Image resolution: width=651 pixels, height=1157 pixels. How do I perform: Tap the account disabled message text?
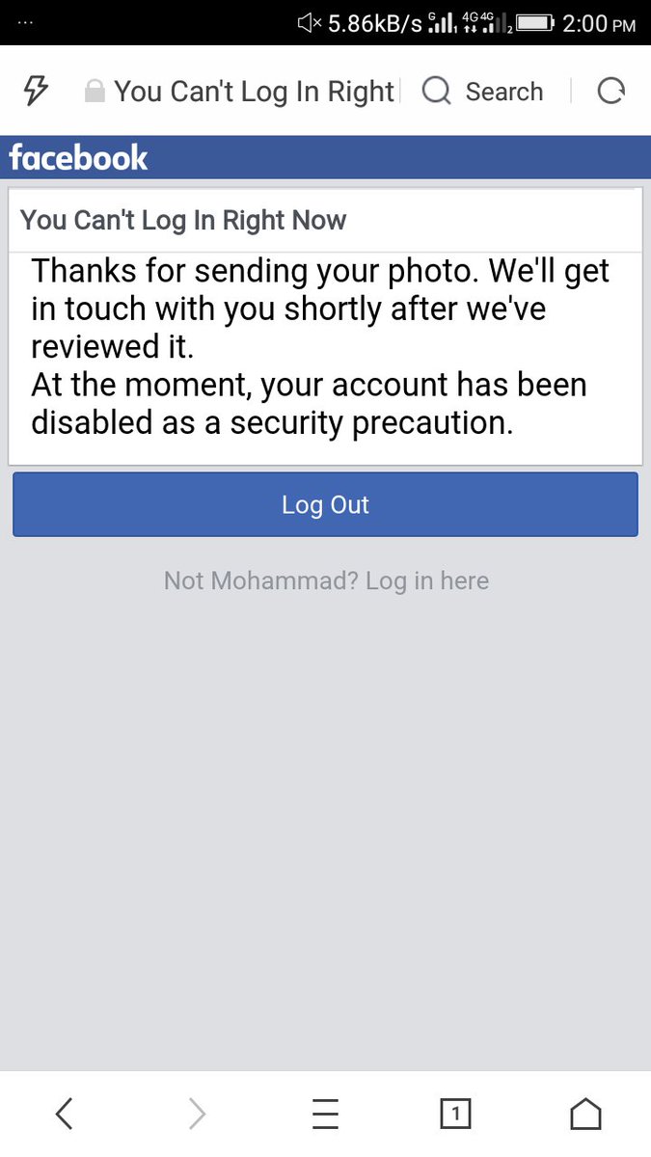click(309, 404)
